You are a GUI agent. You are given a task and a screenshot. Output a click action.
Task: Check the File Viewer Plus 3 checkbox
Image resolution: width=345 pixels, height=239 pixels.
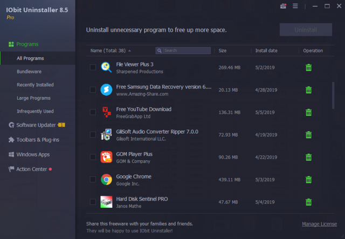tap(93, 67)
